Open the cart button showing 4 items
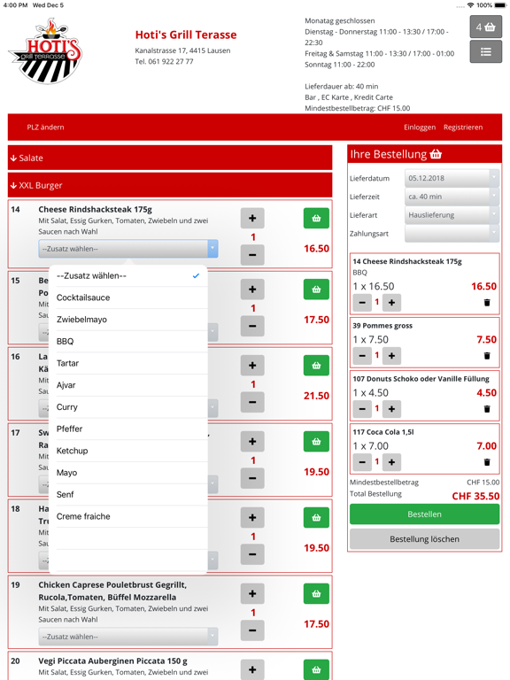This screenshot has height=680, width=510. click(x=486, y=27)
